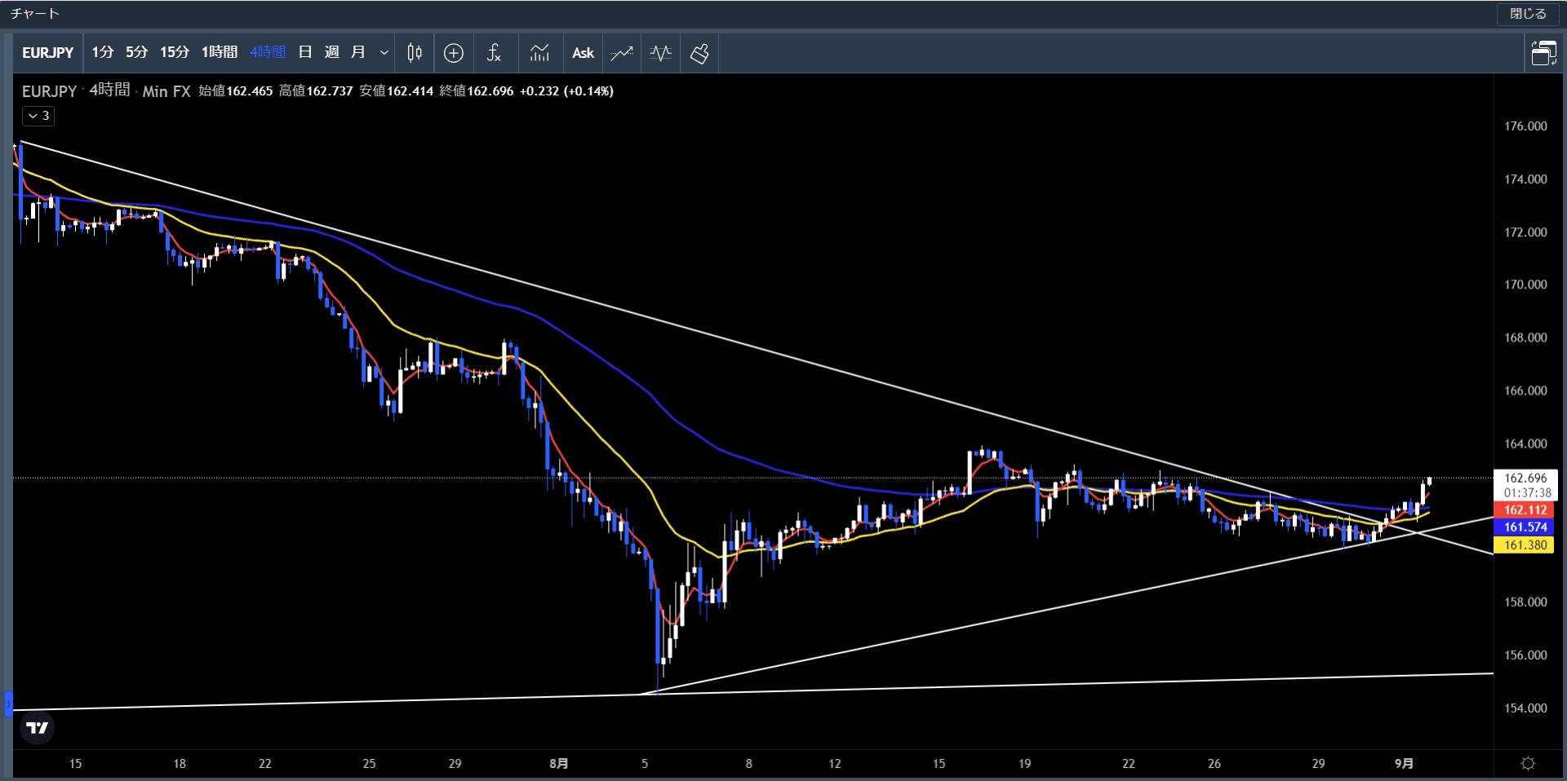Switch to the 15分 timeframe

point(174,53)
